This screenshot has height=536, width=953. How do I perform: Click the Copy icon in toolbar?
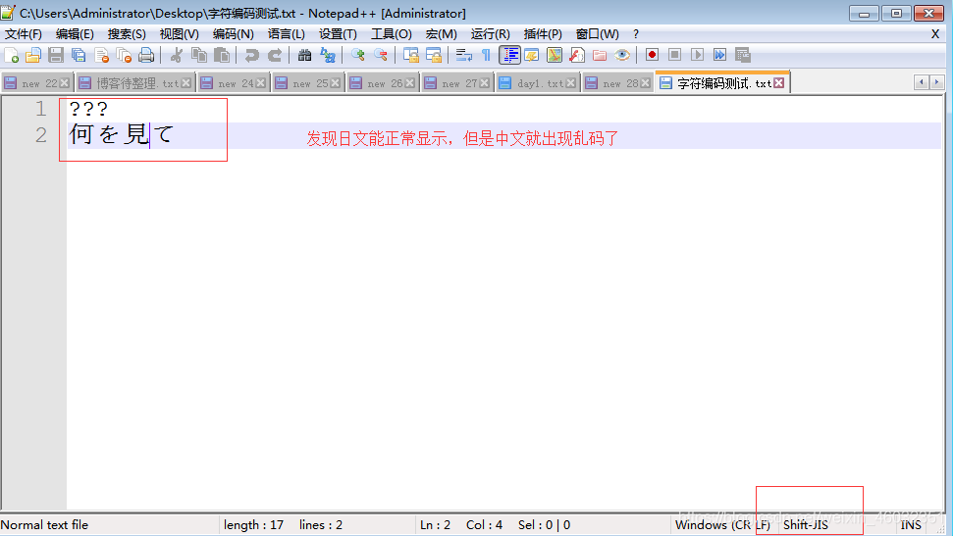[198, 55]
